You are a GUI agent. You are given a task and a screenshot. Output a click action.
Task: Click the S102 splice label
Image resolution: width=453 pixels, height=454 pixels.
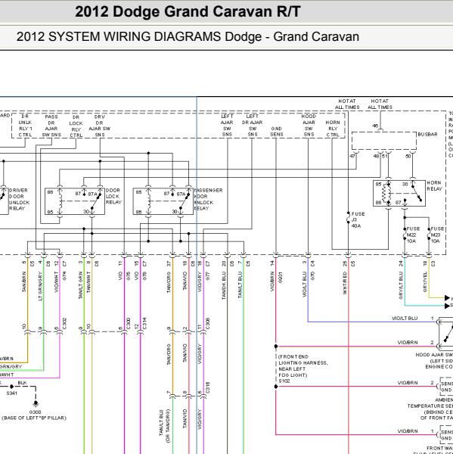click(284, 381)
